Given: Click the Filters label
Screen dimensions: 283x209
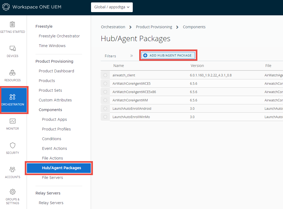Looking at the screenshot, I should (110, 56).
